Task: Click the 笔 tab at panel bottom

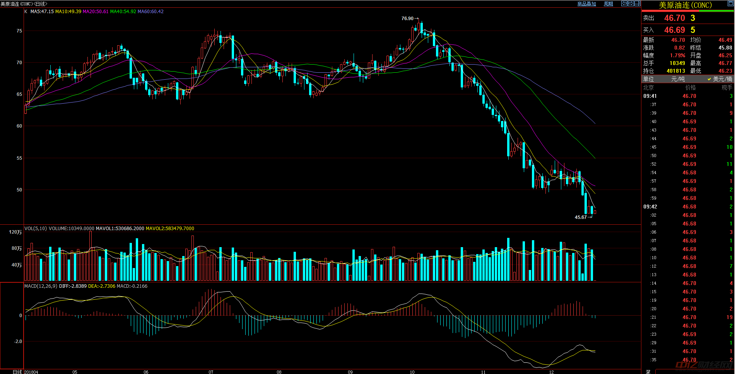Action: point(648,371)
